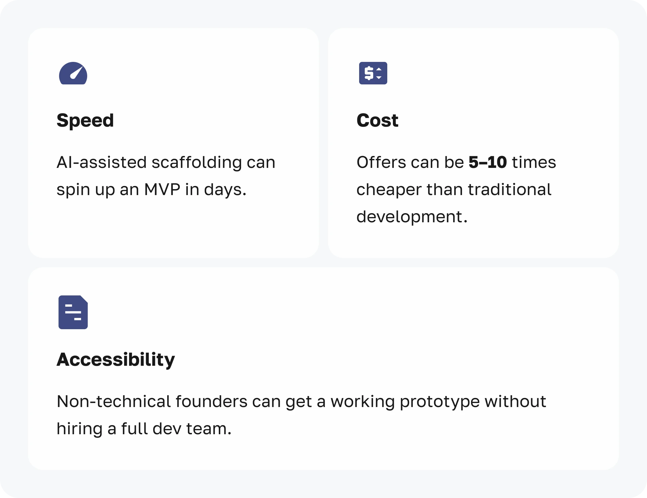Click the dollar sign cost icon

[373, 73]
